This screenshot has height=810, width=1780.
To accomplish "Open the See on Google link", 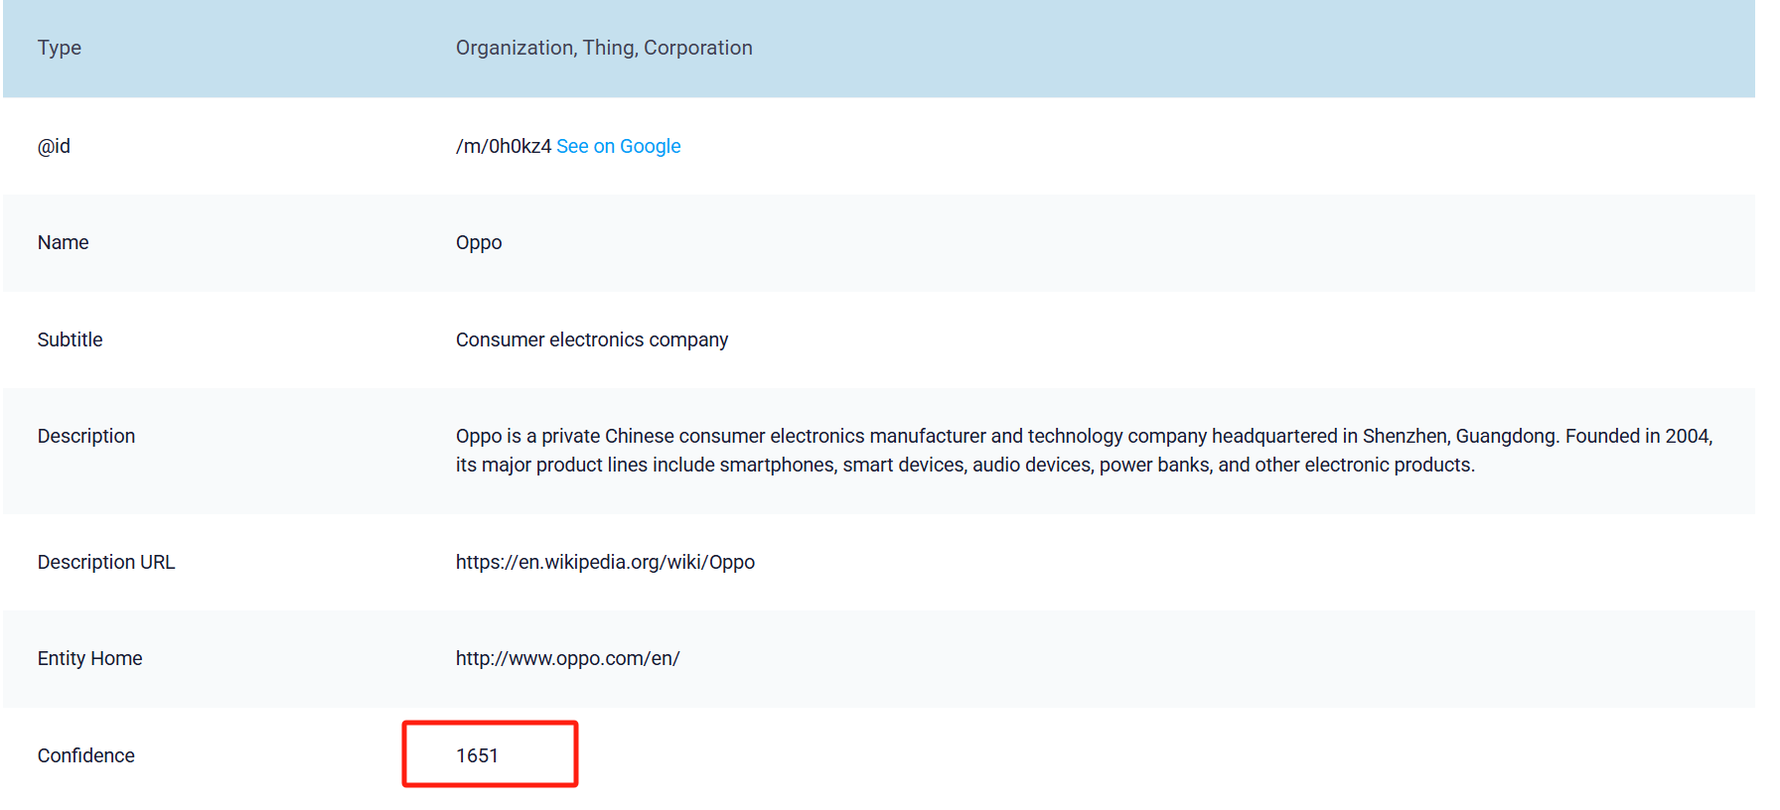I will pos(618,146).
